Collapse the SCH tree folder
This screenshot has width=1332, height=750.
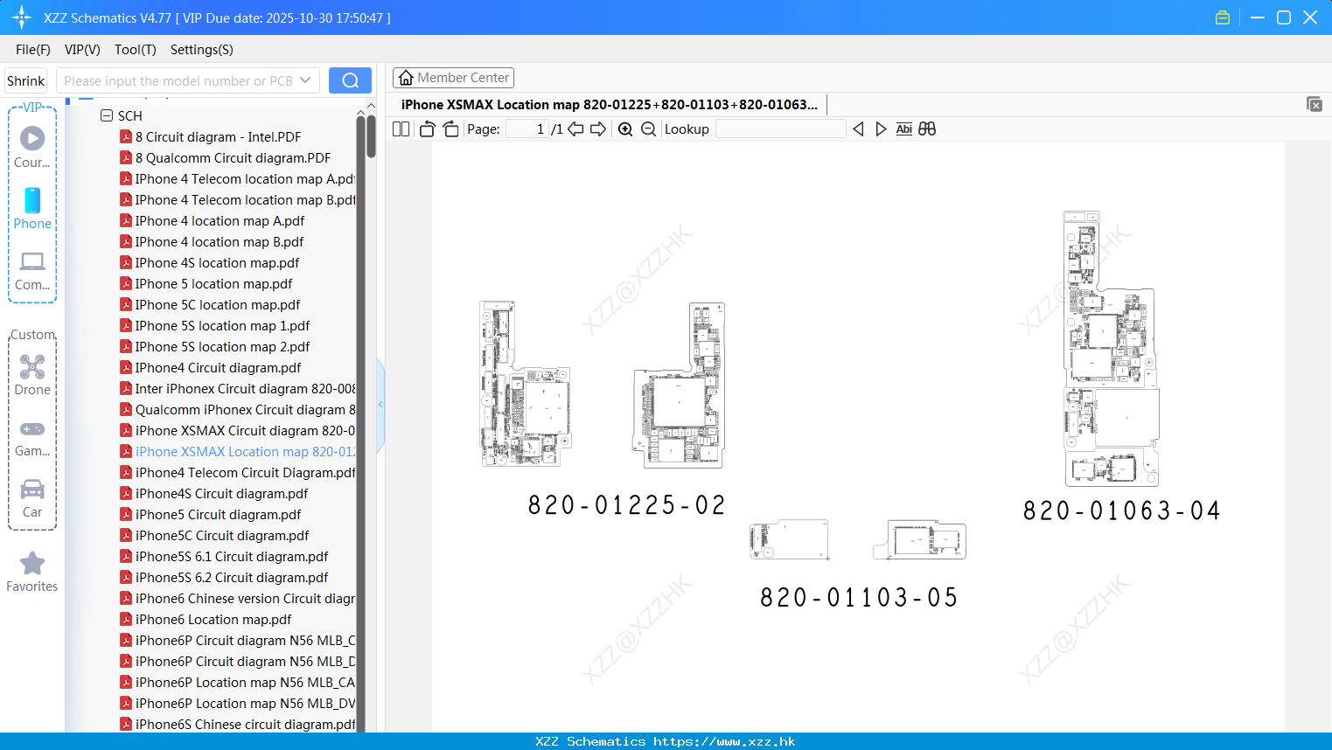(107, 115)
